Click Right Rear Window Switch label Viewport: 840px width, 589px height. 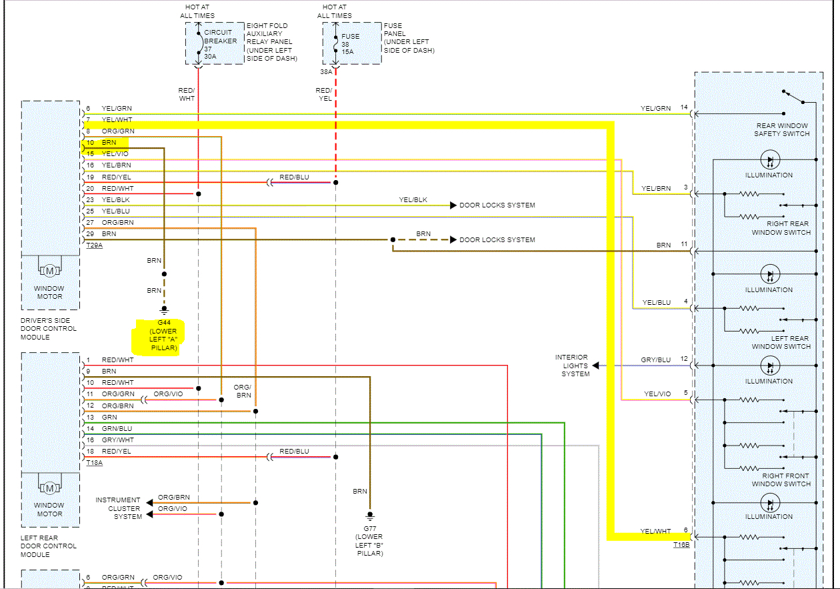[x=781, y=228]
